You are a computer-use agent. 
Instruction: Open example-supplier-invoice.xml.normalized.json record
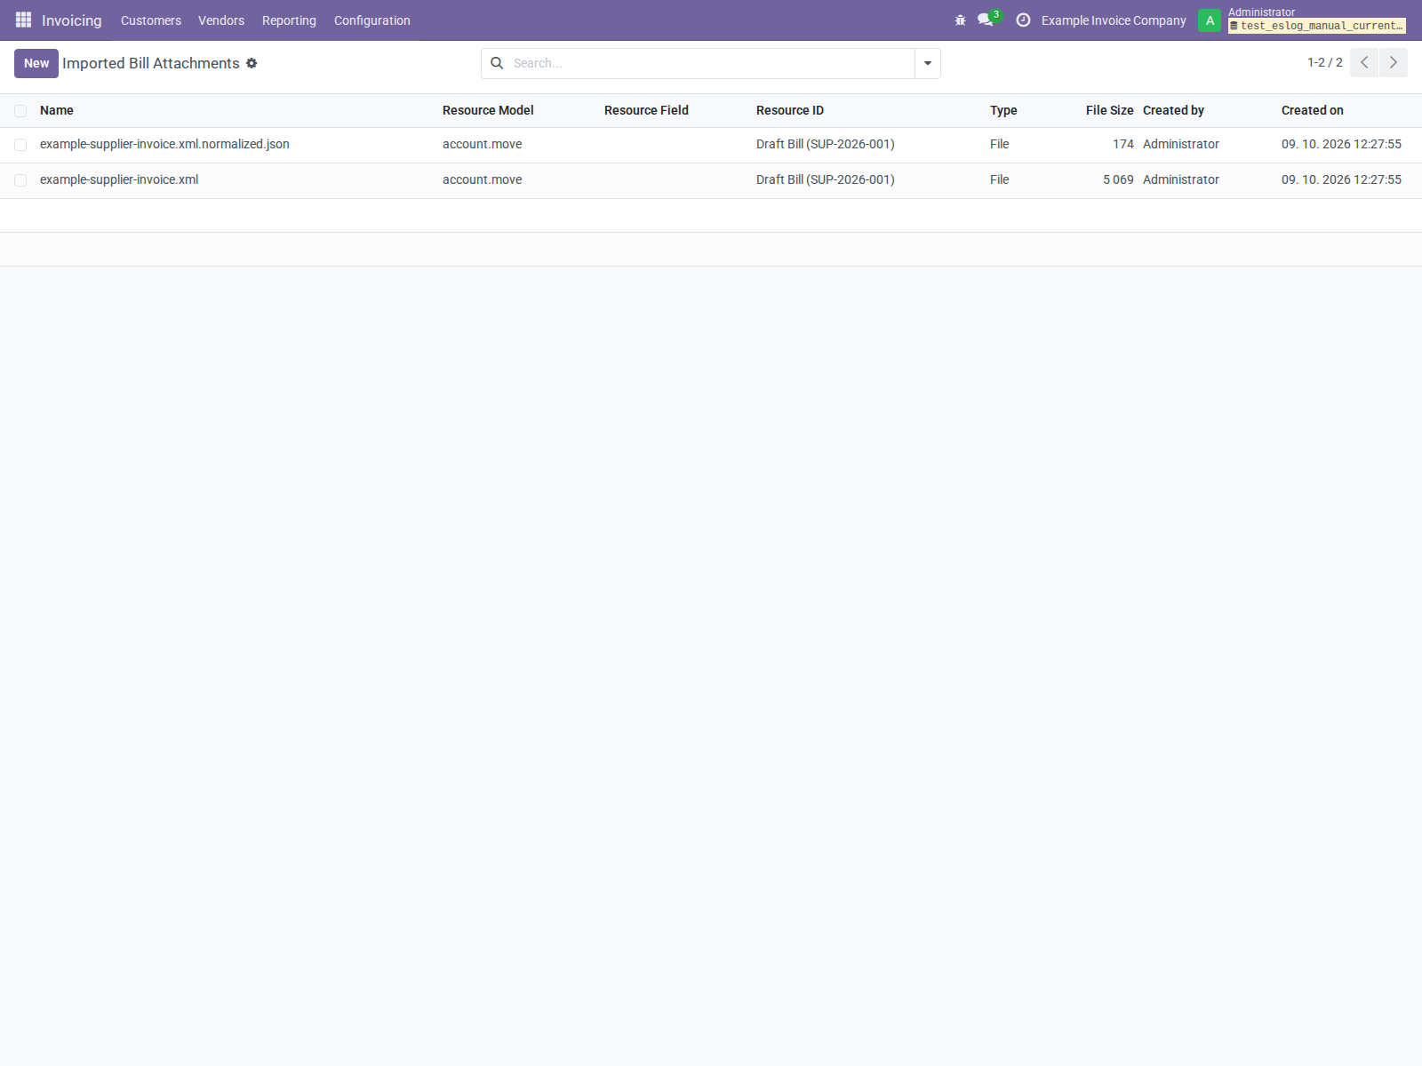pos(164,144)
